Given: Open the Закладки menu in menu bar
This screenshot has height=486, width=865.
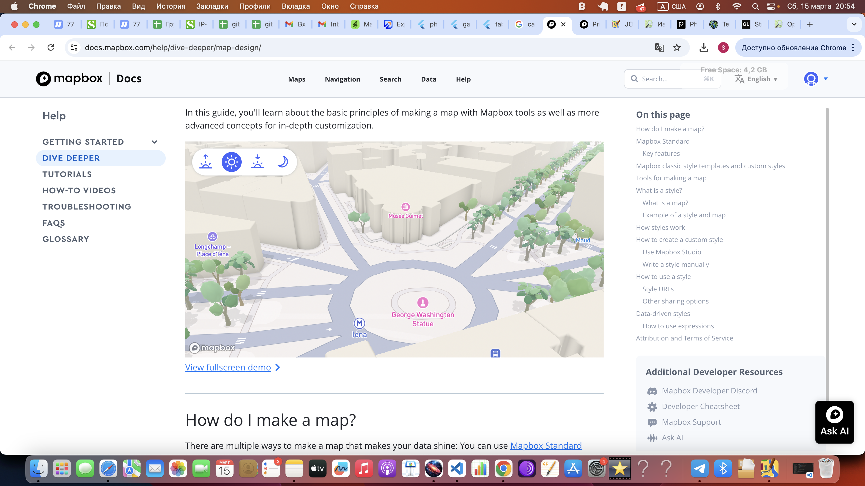Looking at the screenshot, I should pyautogui.click(x=212, y=6).
